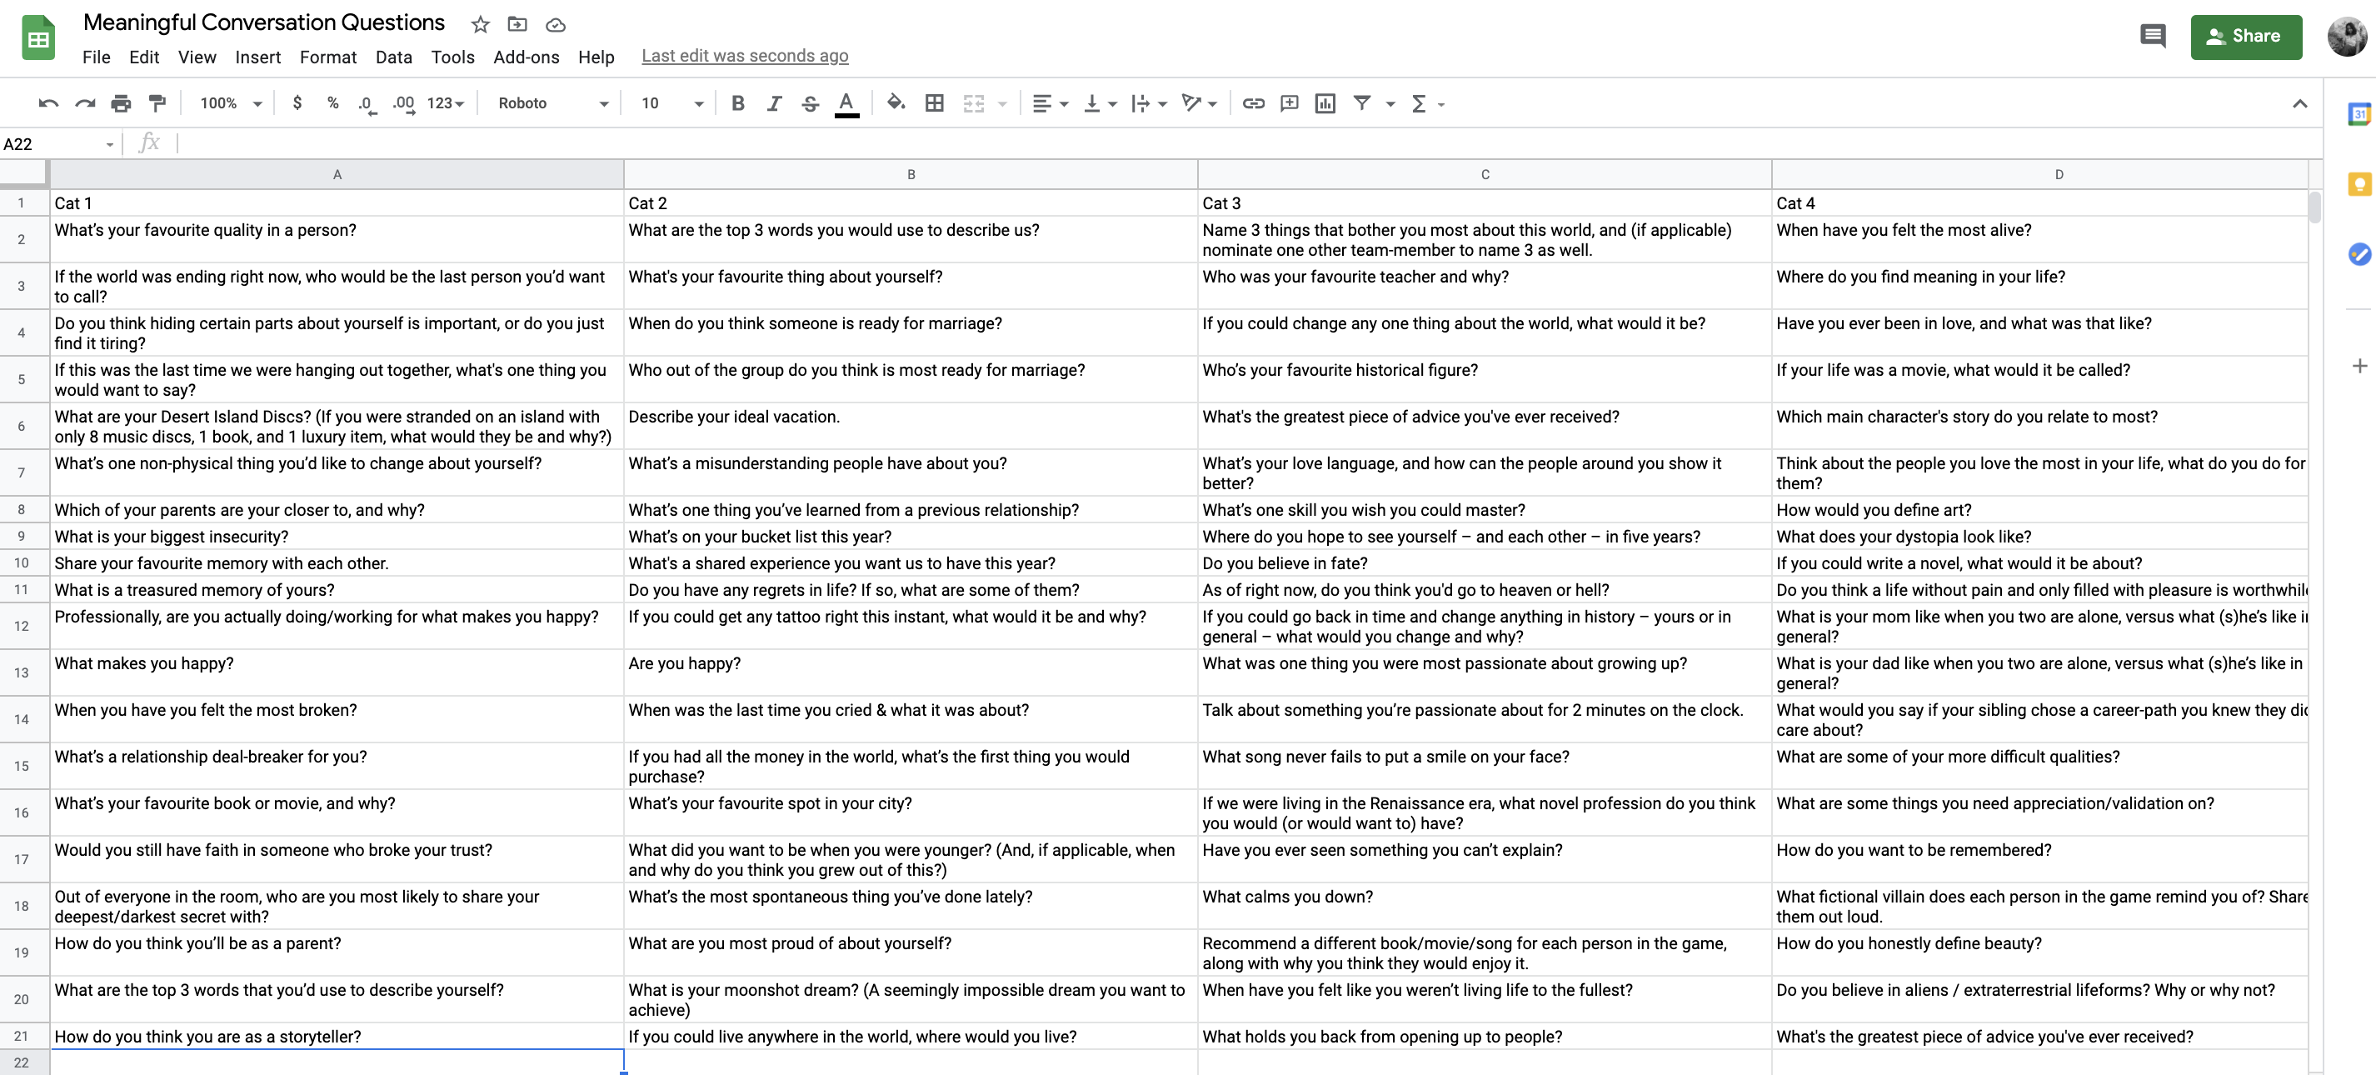2376x1075 pixels.
Task: Click the insert link icon
Action: [1253, 103]
